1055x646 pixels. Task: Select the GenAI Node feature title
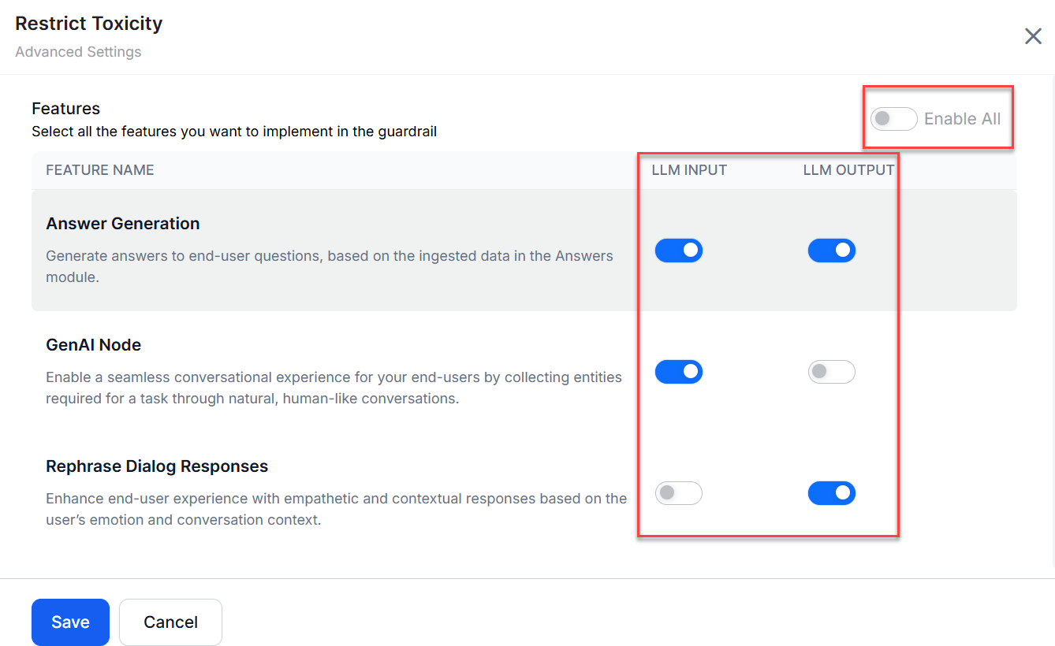94,345
